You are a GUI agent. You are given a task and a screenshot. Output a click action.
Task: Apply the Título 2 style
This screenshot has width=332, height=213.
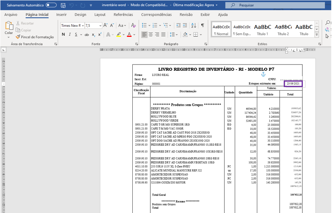point(283,30)
